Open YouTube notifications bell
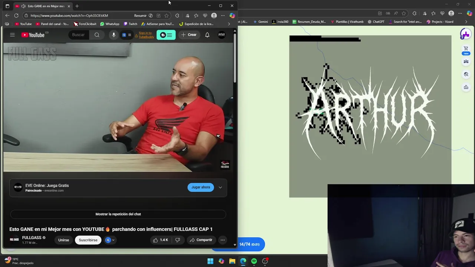475x267 pixels. pos(207,35)
